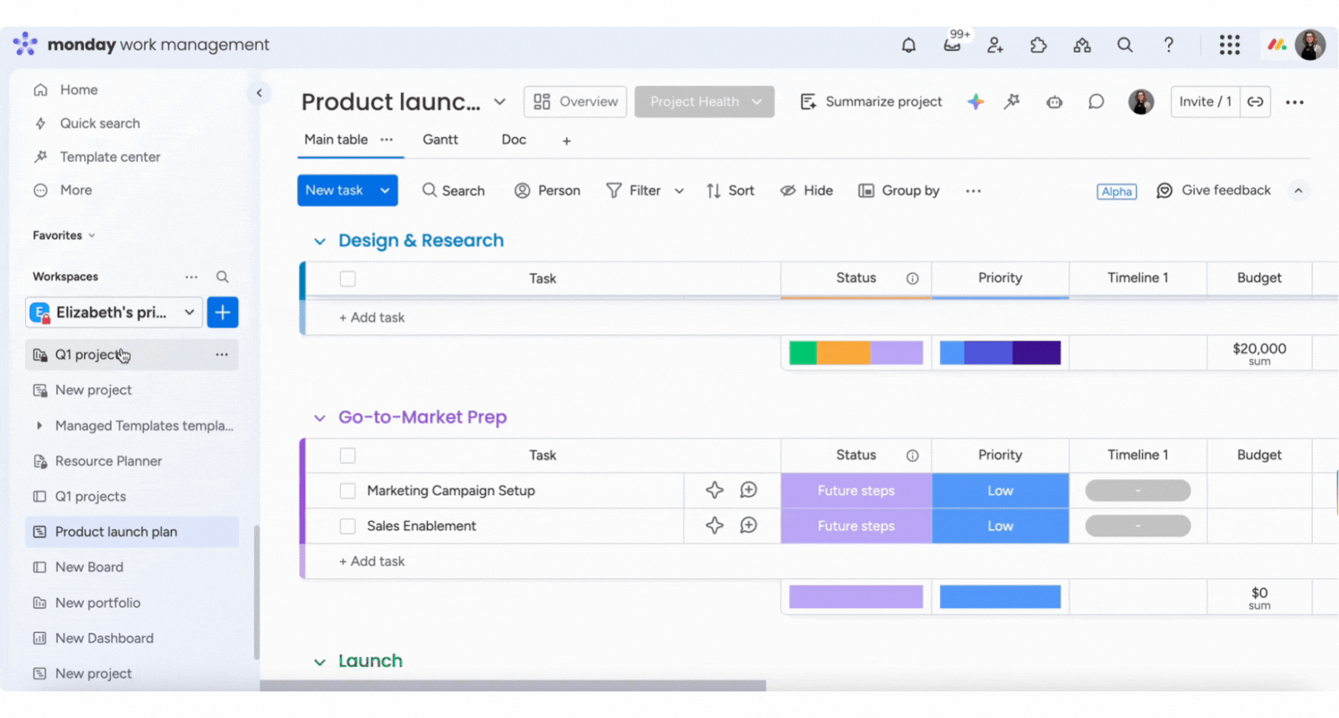The height and width of the screenshot is (718, 1339).
Task: Click Give feedback
Action: click(1214, 190)
